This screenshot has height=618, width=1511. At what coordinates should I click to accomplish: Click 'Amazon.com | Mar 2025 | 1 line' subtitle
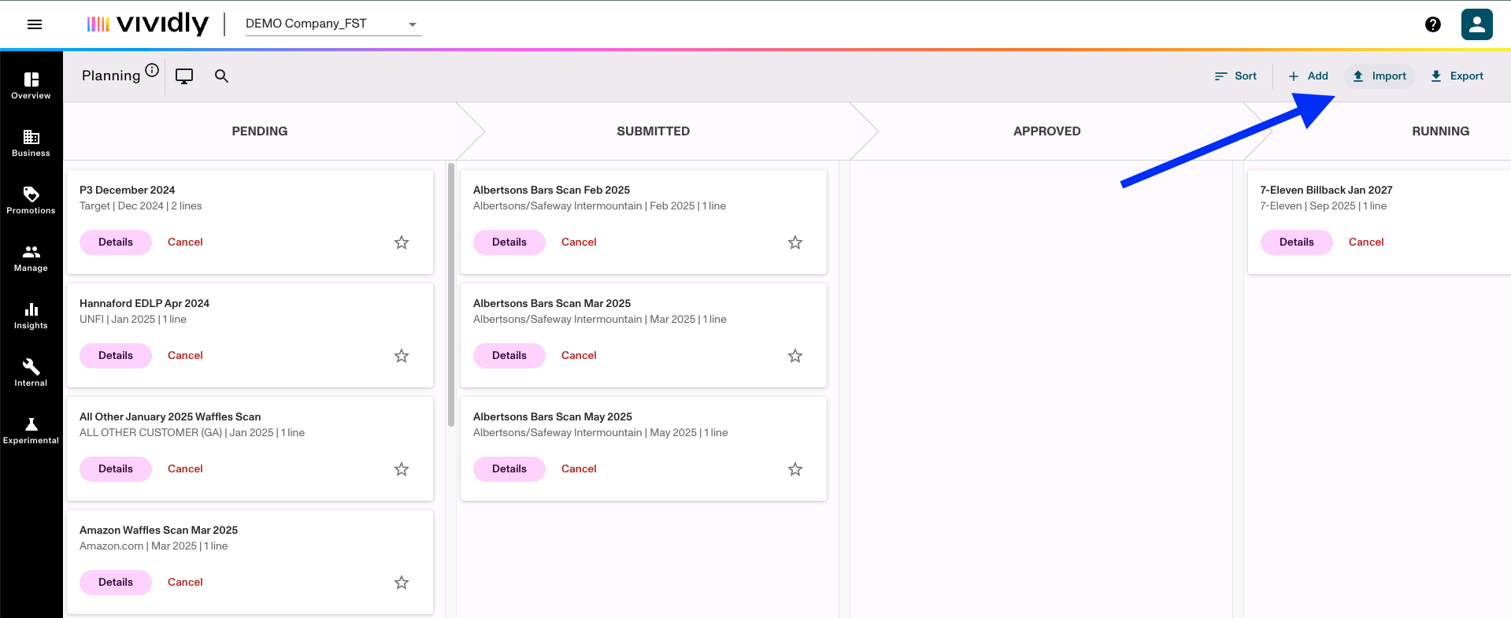(154, 546)
